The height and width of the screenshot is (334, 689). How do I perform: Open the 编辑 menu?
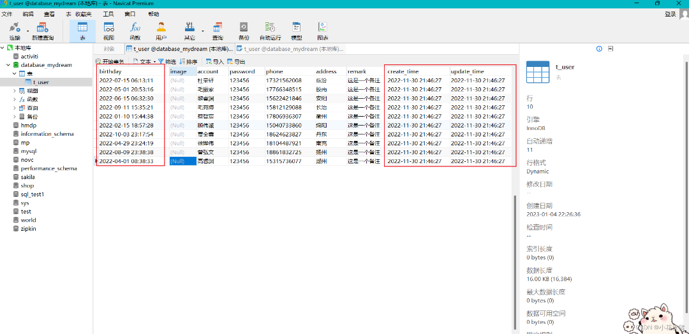(28, 14)
